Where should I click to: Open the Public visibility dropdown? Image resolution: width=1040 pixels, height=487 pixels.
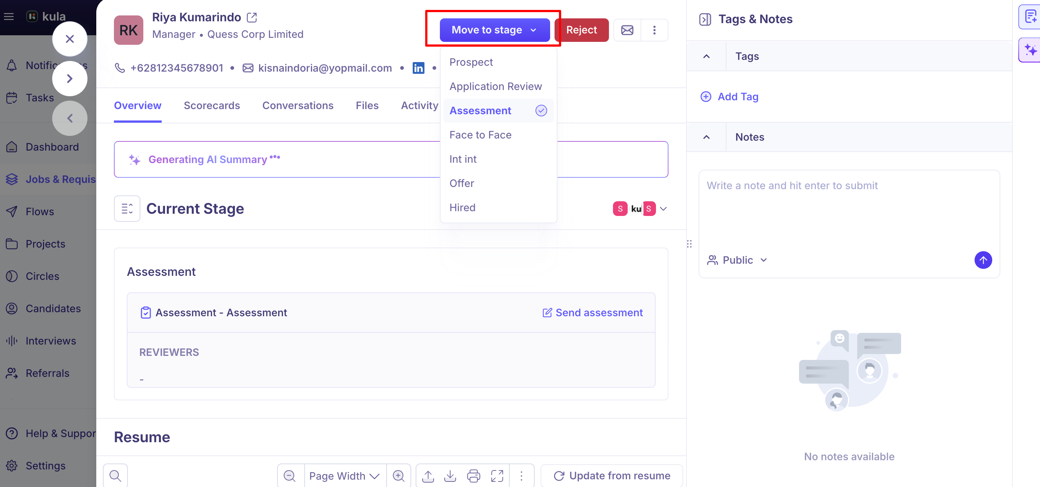(x=737, y=260)
